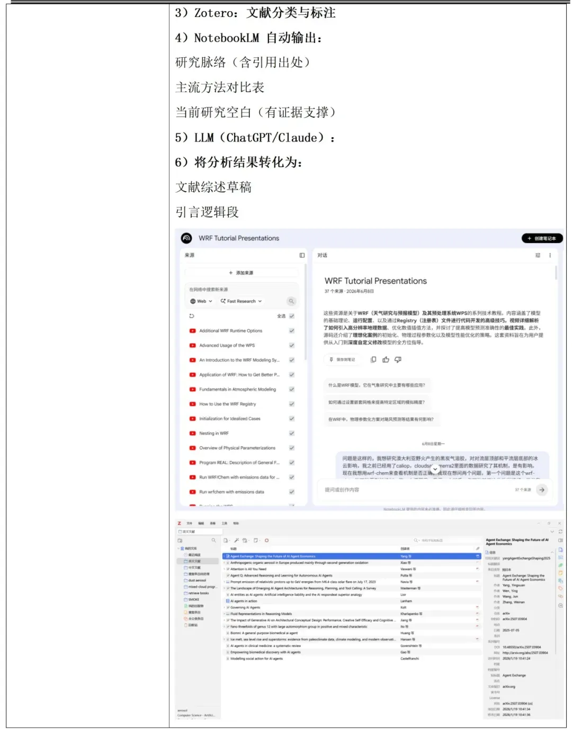Screen dimensions: 572x730
Task: Click the scroll-down chevron in chat
Action: [x=435, y=468]
